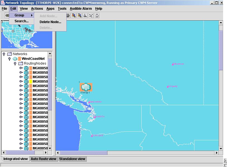227x167 pixels.
Task: Close the open Edit menu
Action: pos(13,9)
